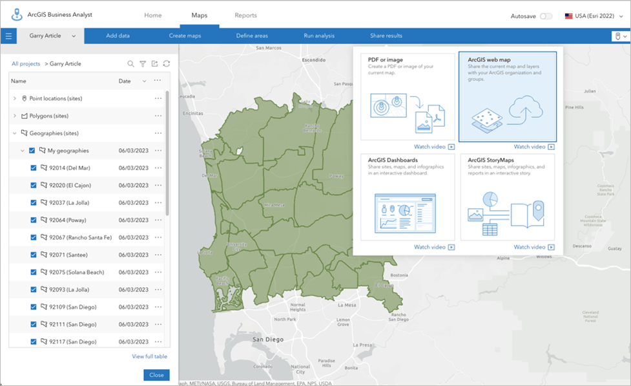Search the project items with magnifier icon
The width and height of the screenshot is (631, 386).
coord(131,63)
